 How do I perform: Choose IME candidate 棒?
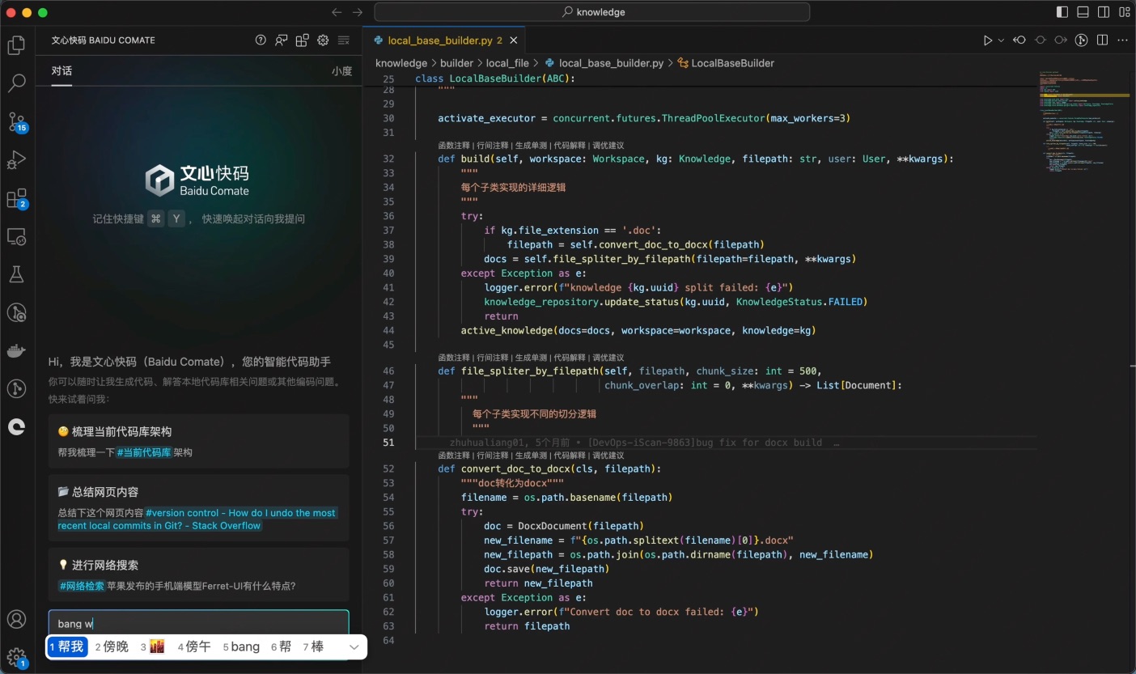pos(313,646)
